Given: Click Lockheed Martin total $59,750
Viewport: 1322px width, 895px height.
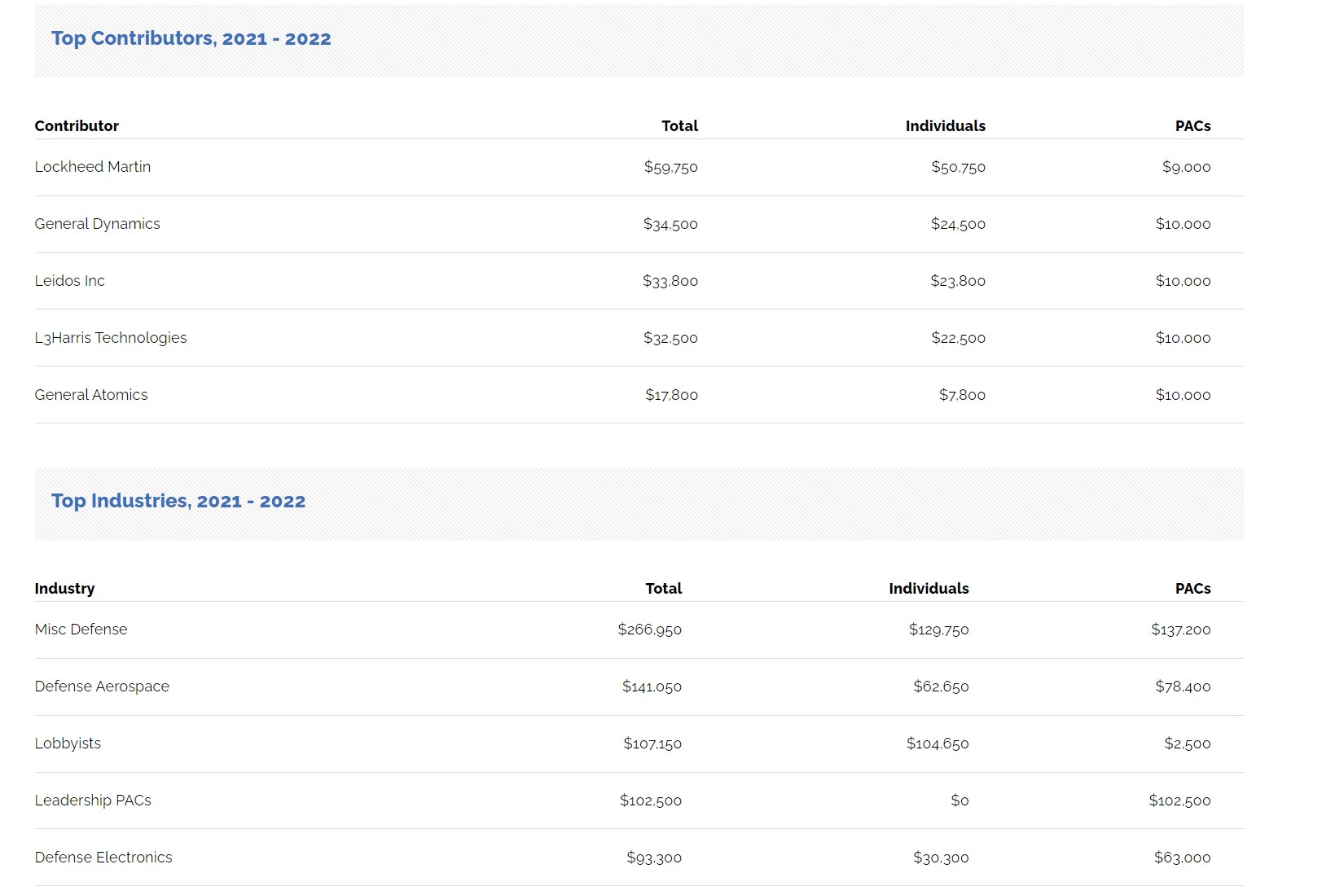Looking at the screenshot, I should pyautogui.click(x=671, y=167).
